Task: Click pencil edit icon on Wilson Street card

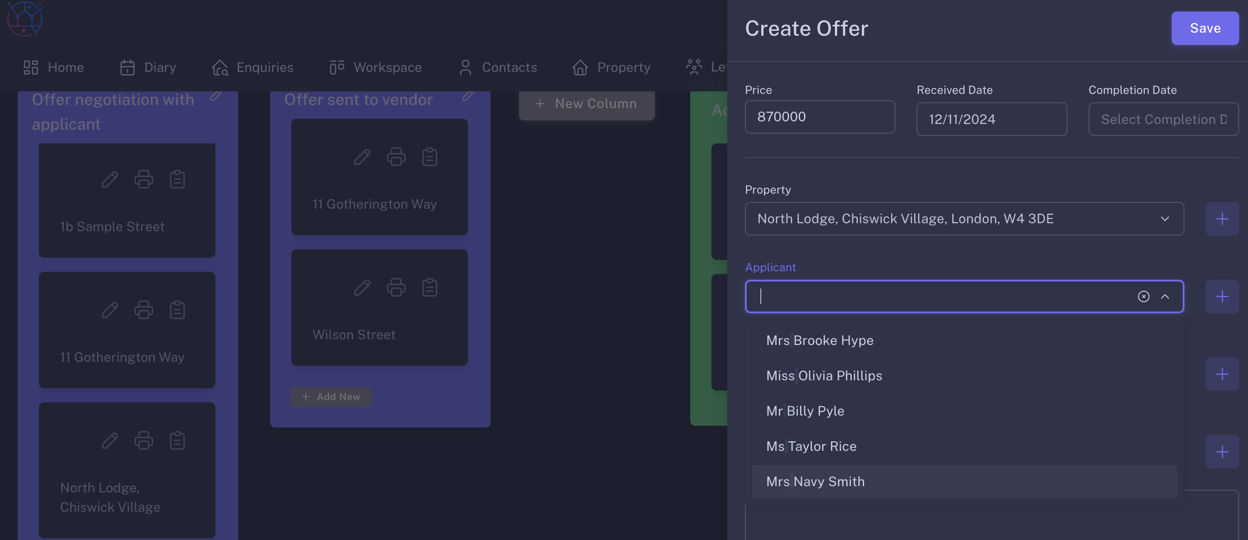Action: pyautogui.click(x=362, y=288)
